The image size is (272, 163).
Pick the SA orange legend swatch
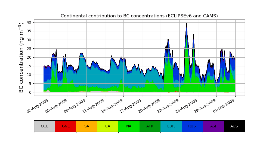(86, 126)
